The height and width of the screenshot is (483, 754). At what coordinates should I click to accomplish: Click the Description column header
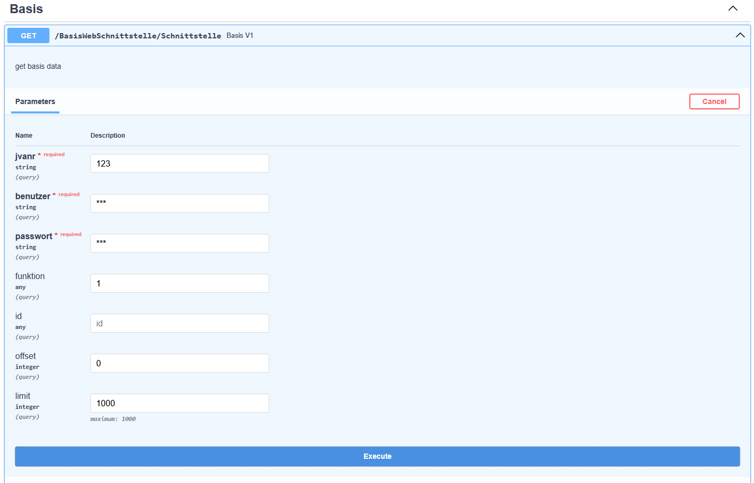(108, 136)
